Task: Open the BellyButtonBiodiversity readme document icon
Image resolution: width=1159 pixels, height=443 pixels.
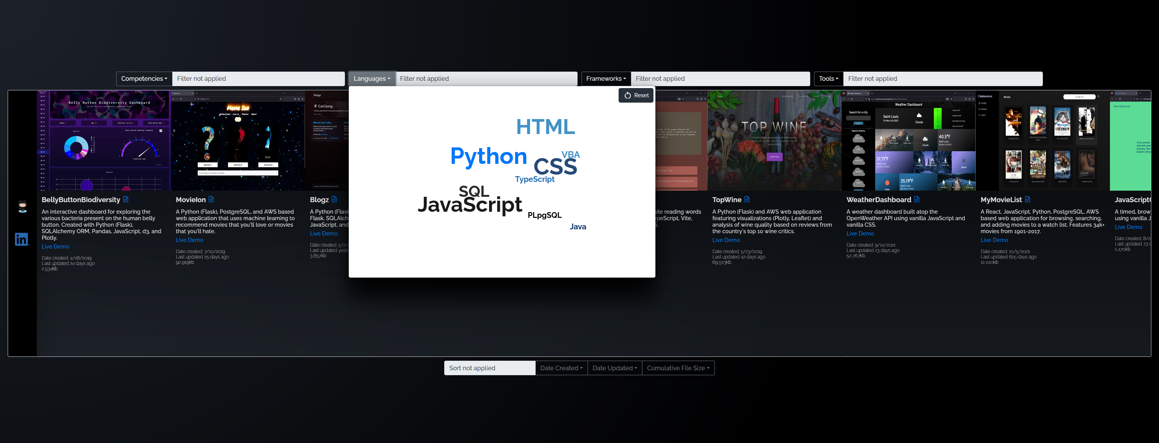Action: (x=126, y=199)
